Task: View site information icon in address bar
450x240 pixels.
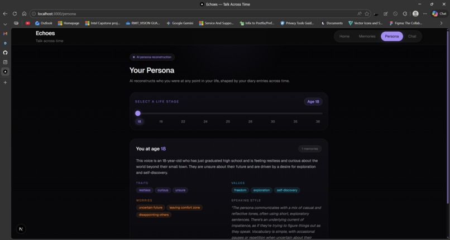Action: coord(33,14)
